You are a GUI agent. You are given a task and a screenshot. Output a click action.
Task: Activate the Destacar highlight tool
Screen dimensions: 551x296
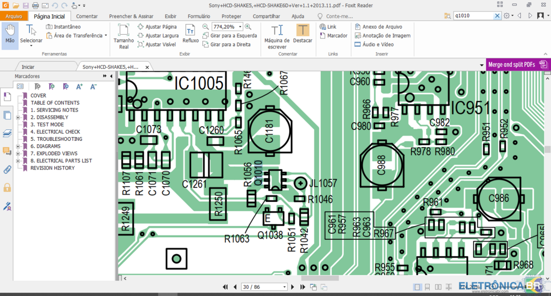click(x=302, y=34)
